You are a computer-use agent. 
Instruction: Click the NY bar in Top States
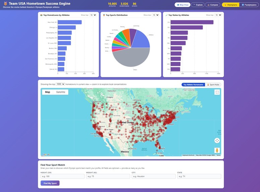(187, 27)
